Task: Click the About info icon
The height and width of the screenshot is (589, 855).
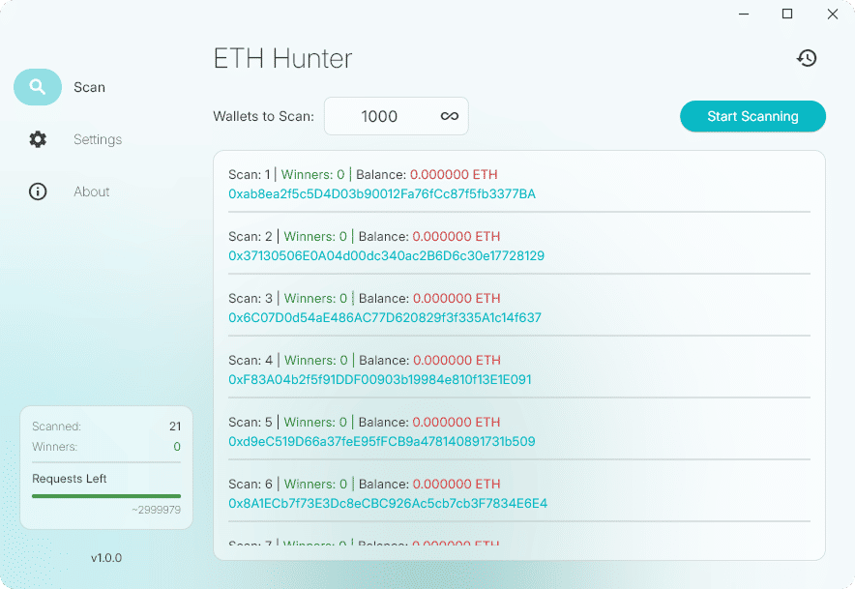Action: [x=38, y=191]
